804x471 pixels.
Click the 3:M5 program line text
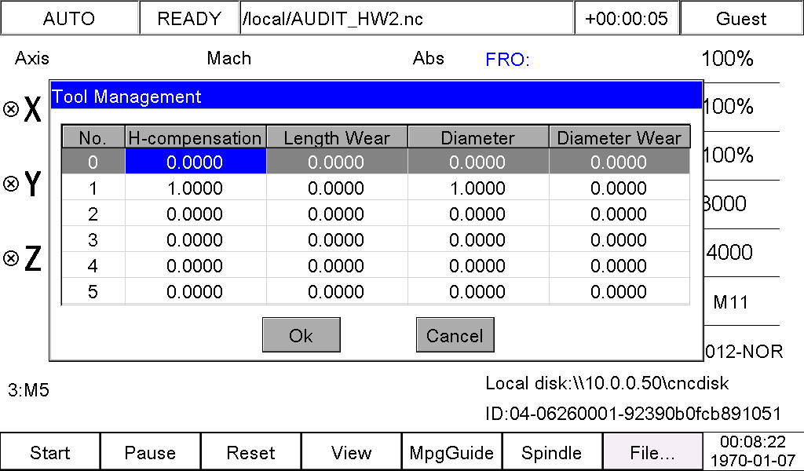(29, 390)
